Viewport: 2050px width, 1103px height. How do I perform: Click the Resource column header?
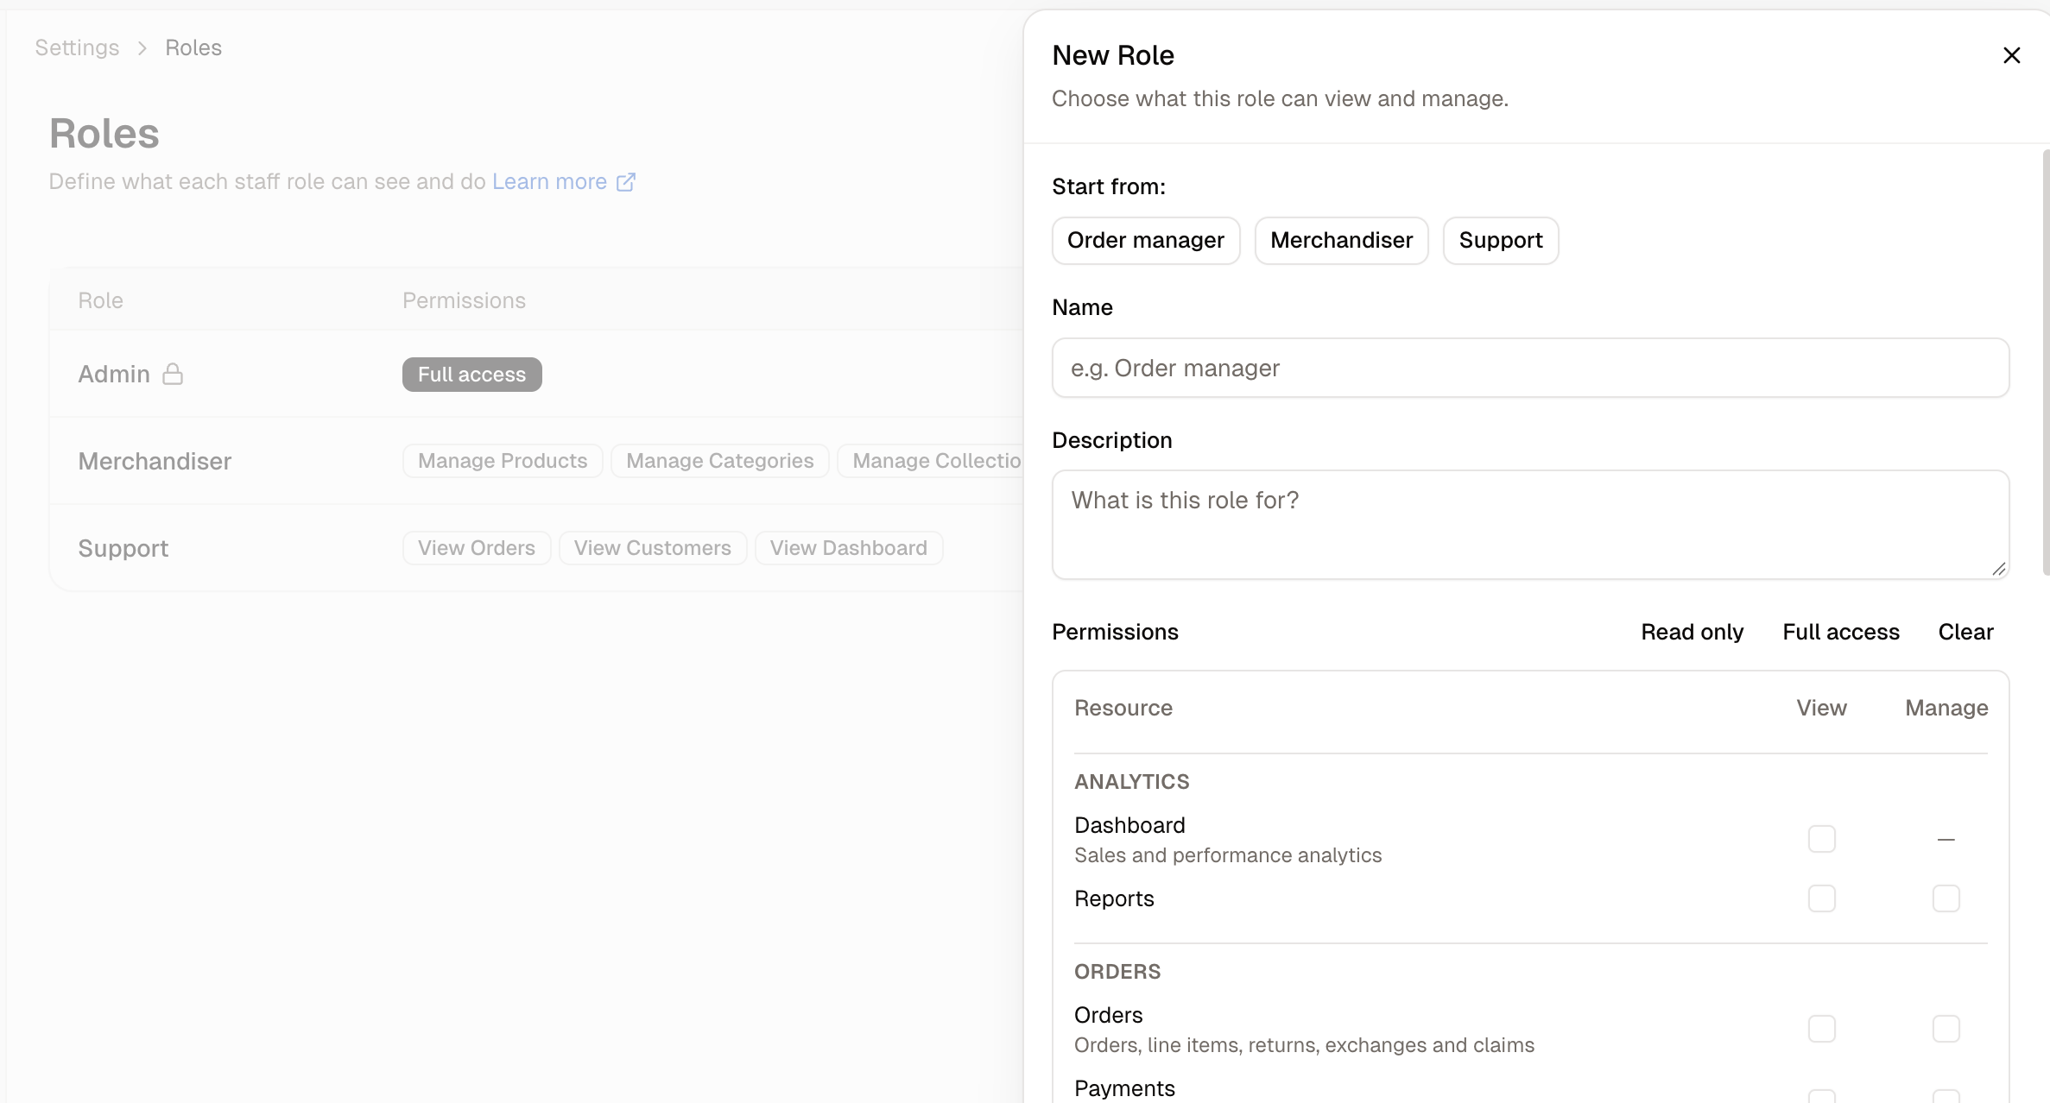tap(1123, 708)
